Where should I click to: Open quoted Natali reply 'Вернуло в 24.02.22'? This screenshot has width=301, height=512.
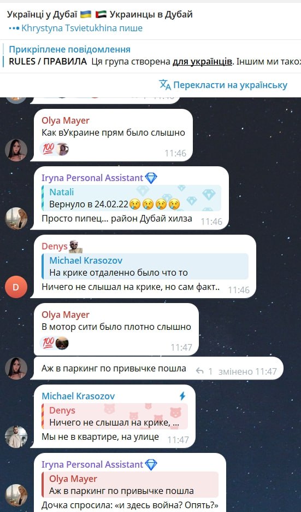tap(132, 198)
